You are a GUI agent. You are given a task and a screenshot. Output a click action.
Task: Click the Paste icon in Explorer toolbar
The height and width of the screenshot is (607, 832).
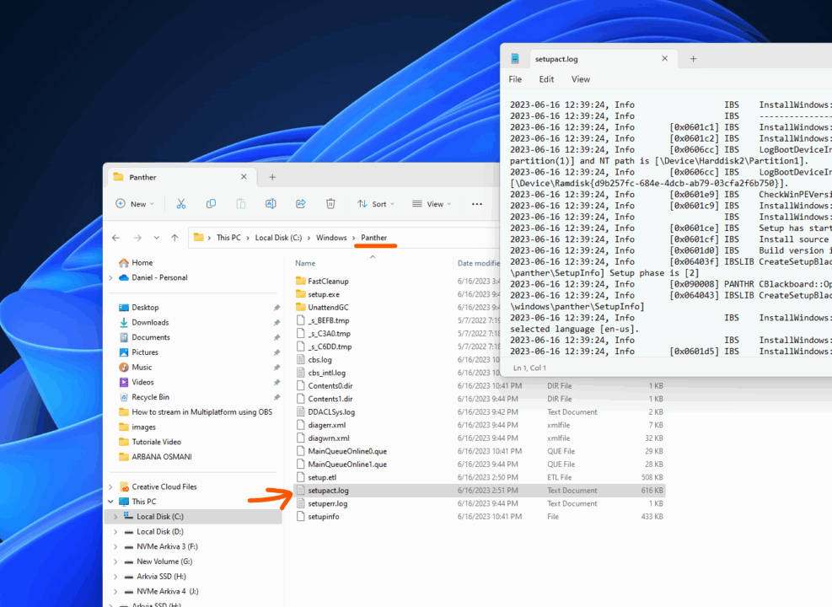241,204
